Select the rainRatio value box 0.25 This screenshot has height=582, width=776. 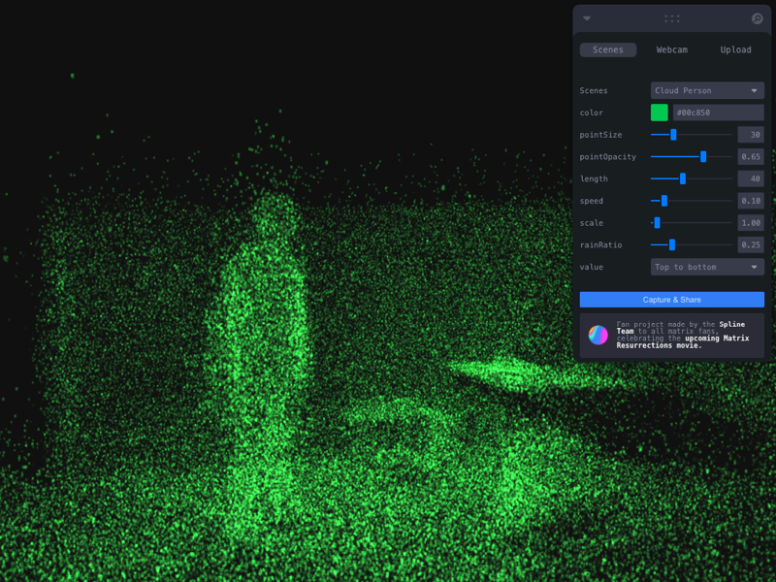click(751, 244)
